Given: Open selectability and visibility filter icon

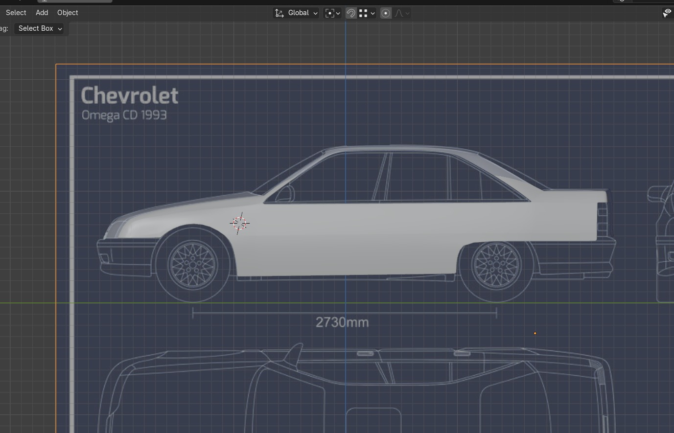Looking at the screenshot, I should (667, 13).
